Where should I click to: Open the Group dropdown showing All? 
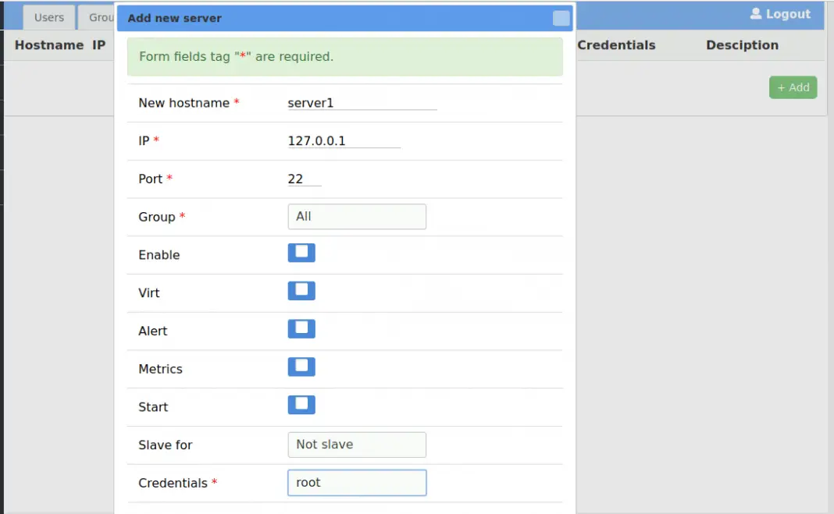tap(357, 216)
